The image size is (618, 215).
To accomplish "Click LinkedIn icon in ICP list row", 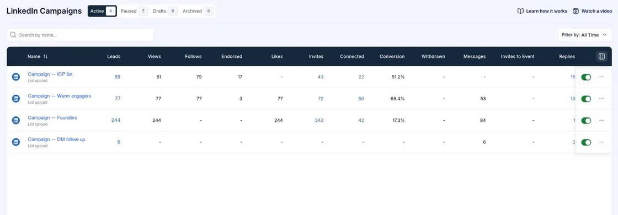I will coord(16,77).
